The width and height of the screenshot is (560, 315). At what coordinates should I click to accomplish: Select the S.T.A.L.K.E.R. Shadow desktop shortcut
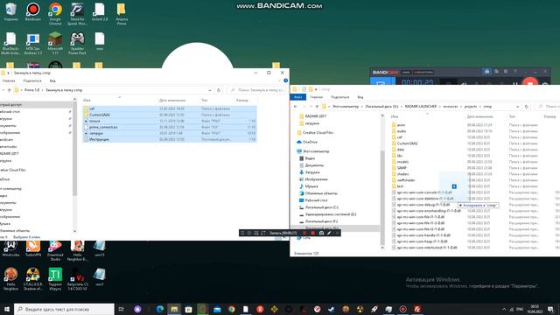(33, 278)
